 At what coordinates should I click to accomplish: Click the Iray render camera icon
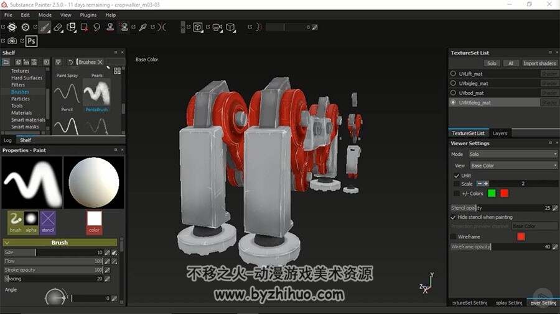[x=12, y=41]
